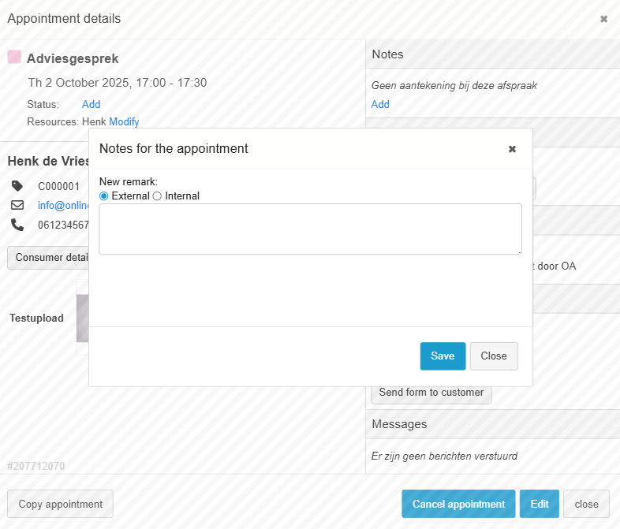Click the phone icon
Viewport: 620px width, 529px height.
(17, 225)
